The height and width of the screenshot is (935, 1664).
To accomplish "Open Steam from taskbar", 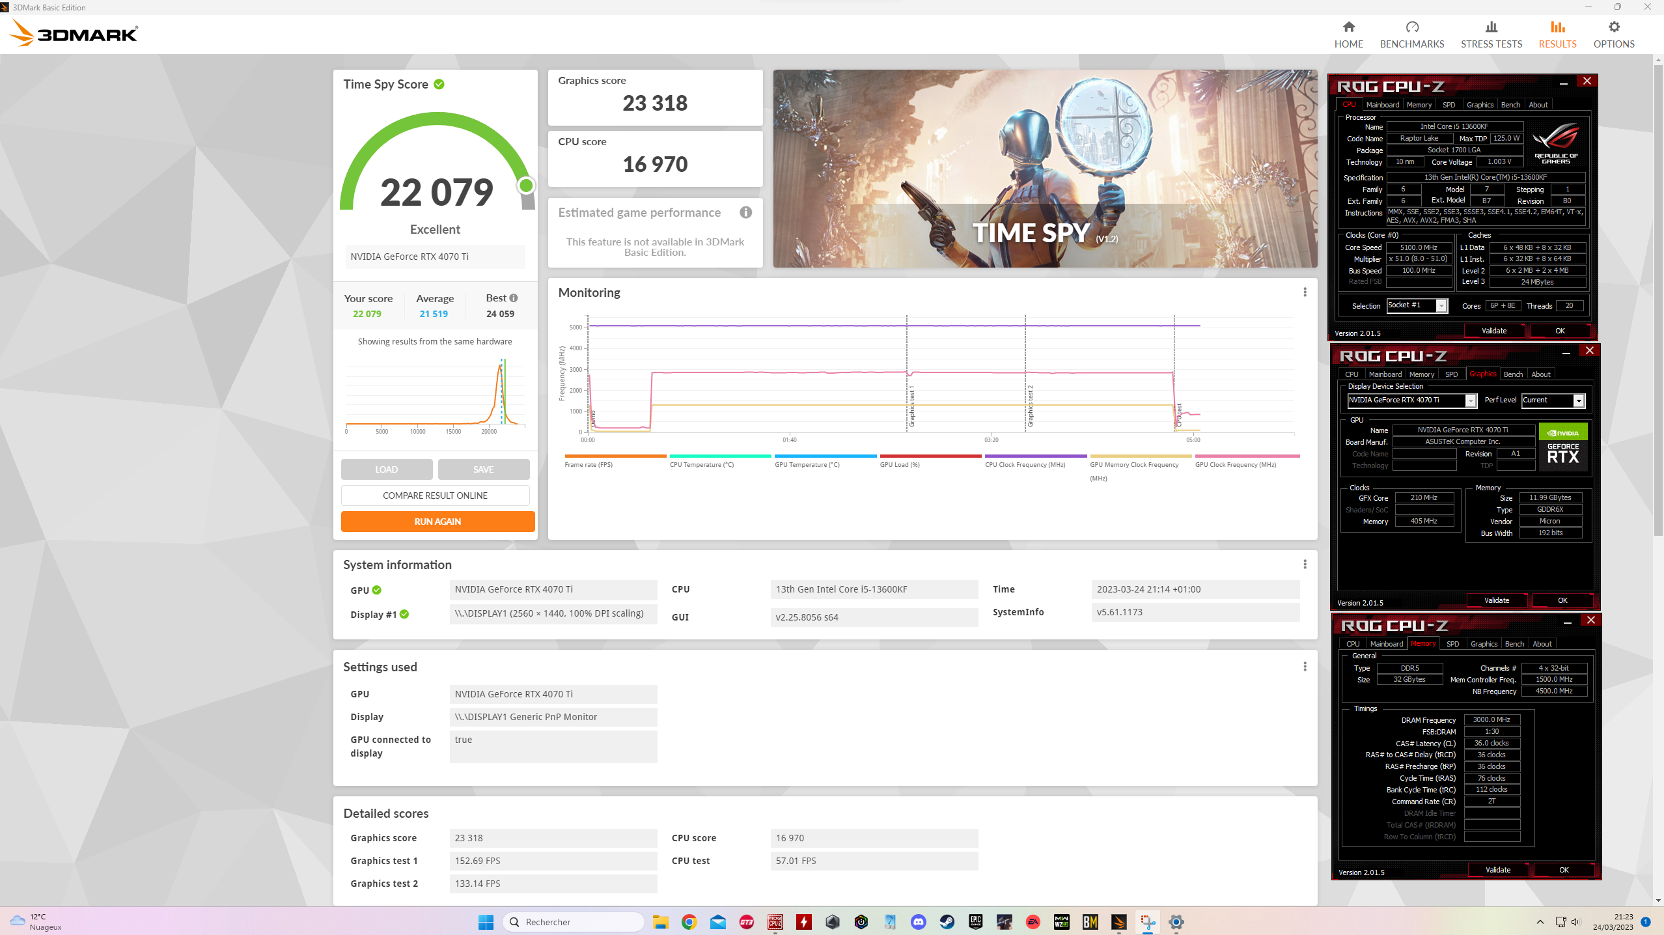I will click(x=947, y=922).
